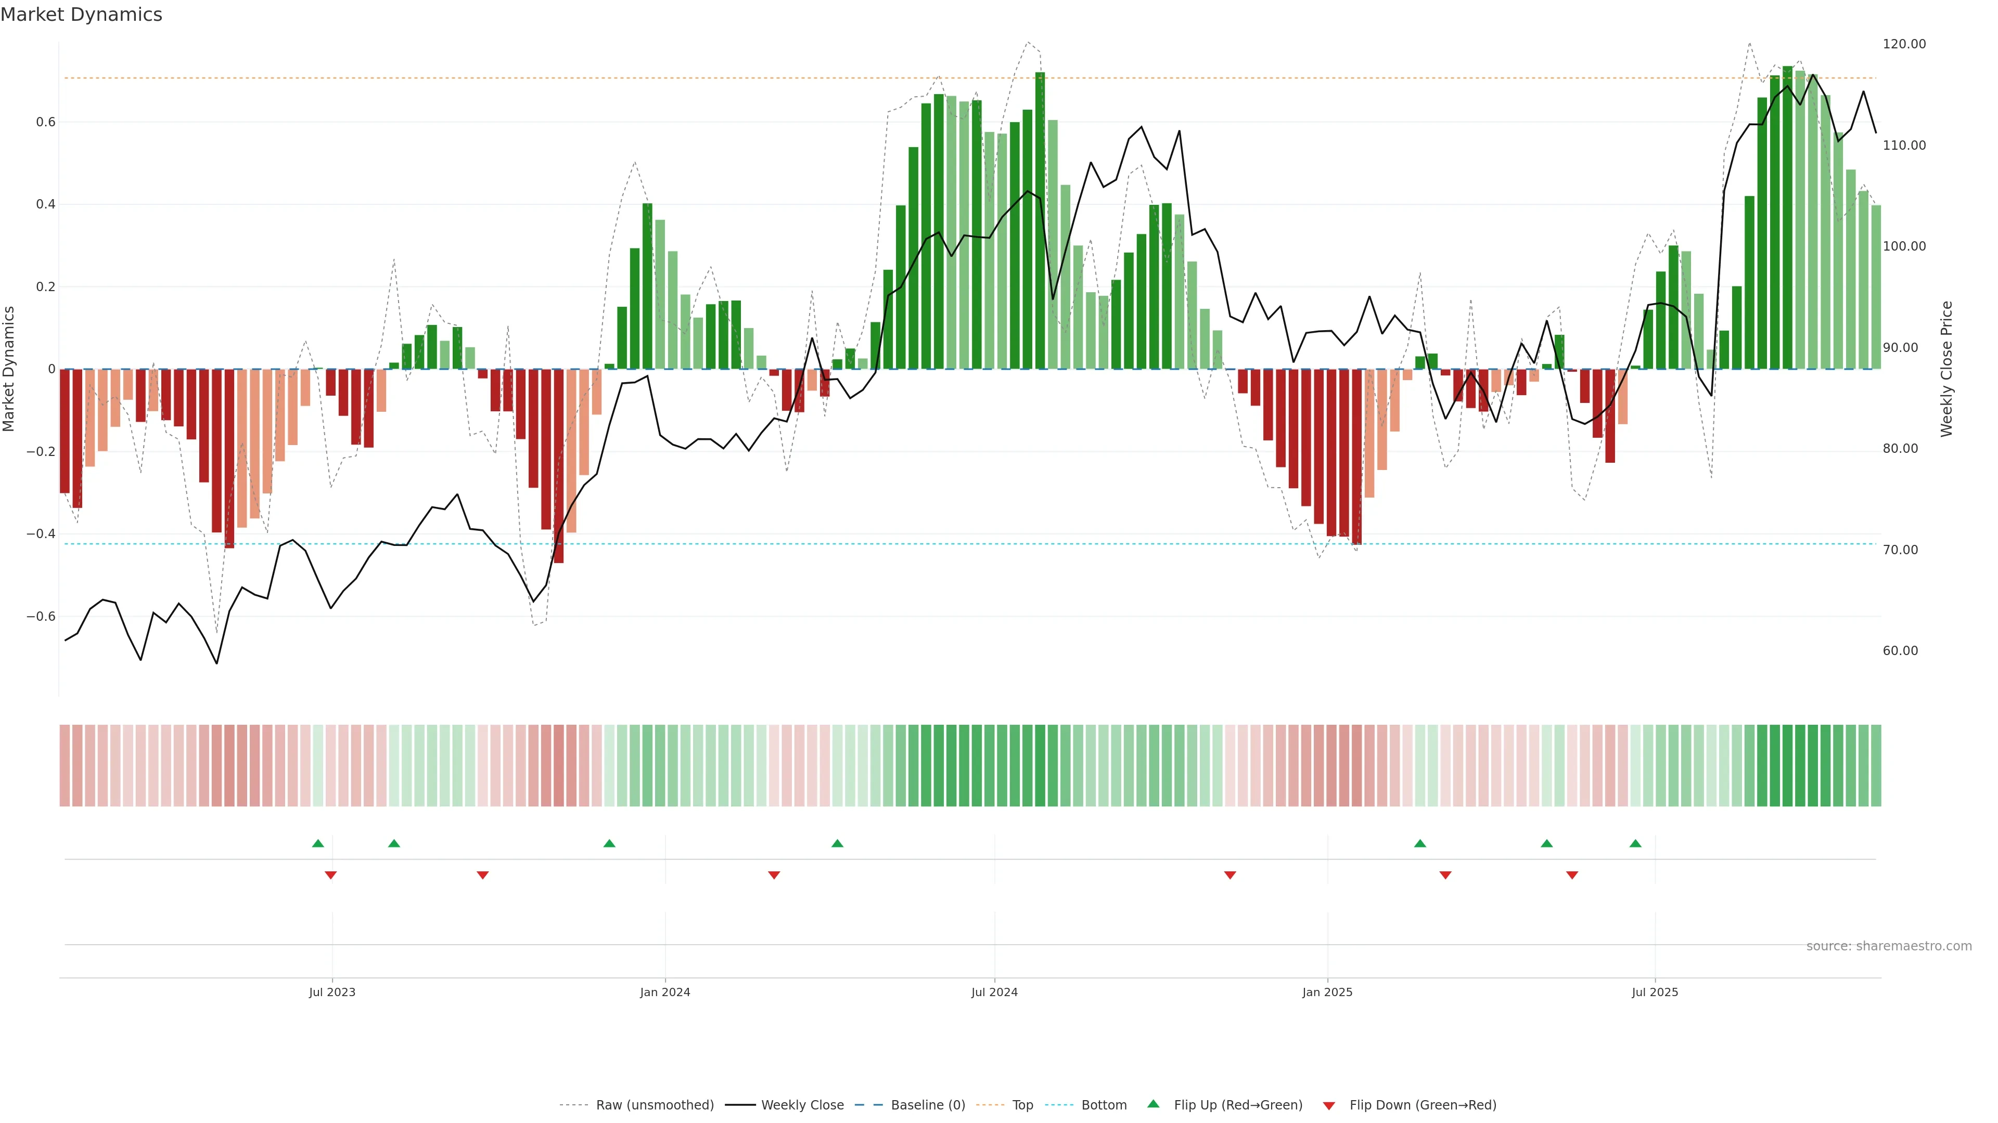The image size is (1998, 1123).
Task: Click the Jul 2024 x-axis label
Action: pos(994,992)
